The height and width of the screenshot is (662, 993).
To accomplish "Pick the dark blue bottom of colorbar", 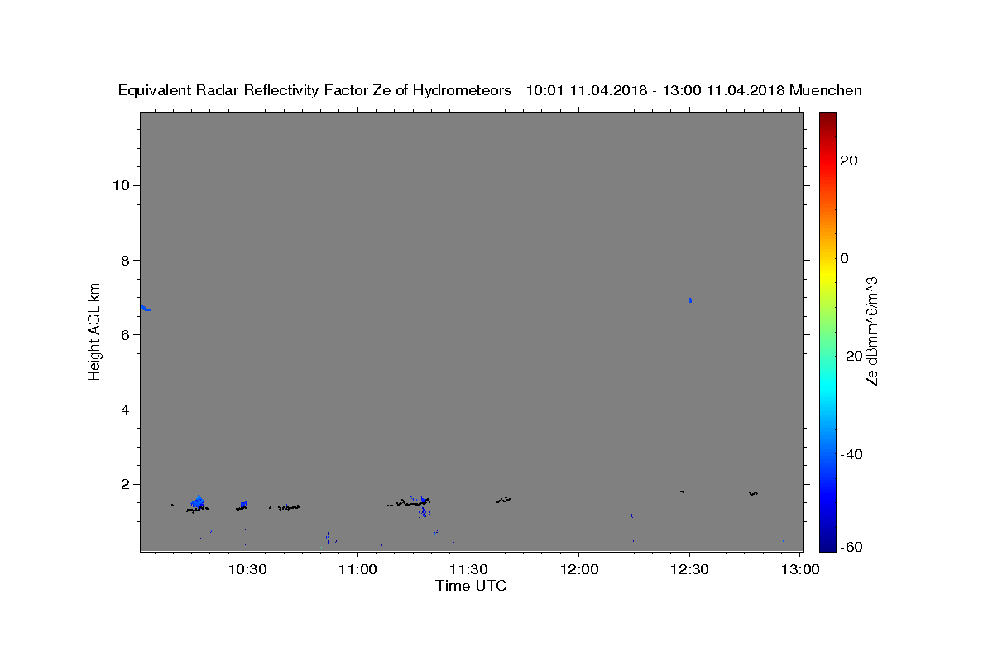I will (x=827, y=545).
